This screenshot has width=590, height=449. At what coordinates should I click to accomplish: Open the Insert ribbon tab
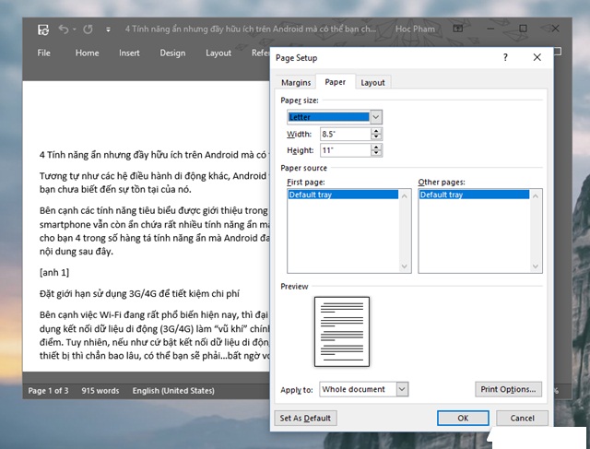[129, 53]
